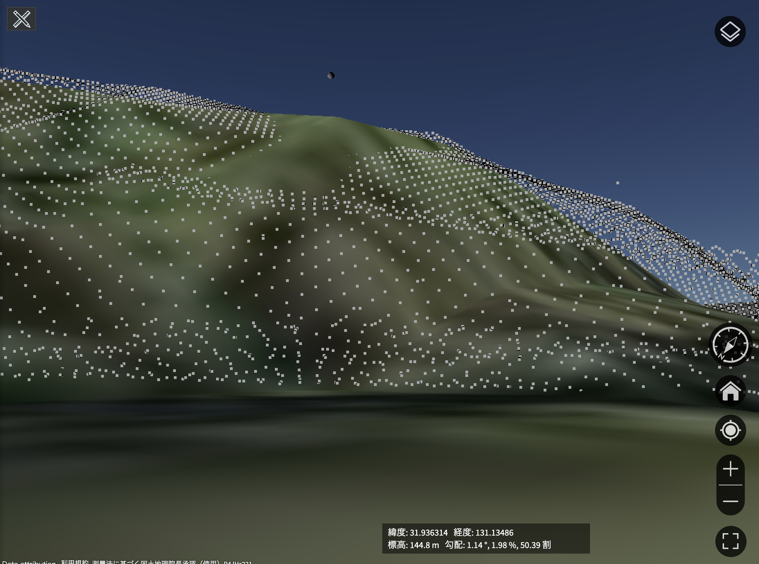Click the 標高 elevation reading 144.8 m
759x564 pixels.
pos(424,545)
